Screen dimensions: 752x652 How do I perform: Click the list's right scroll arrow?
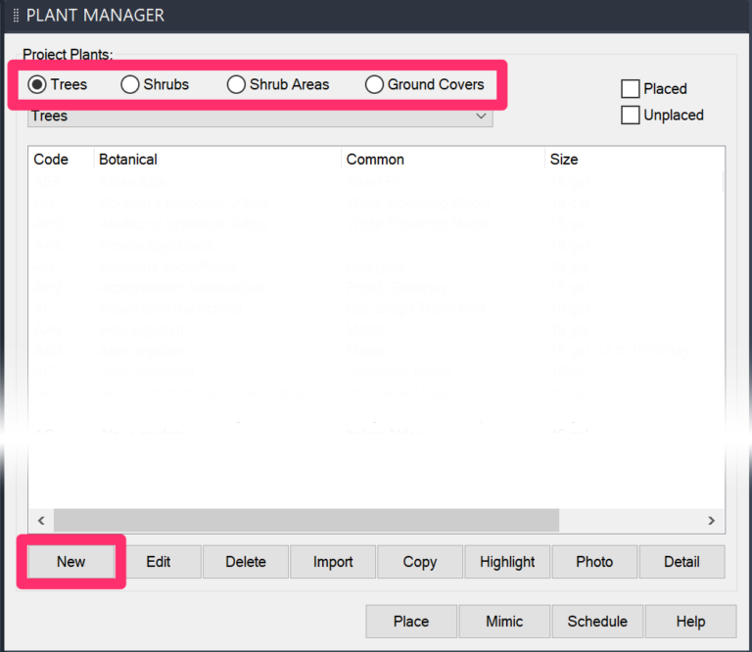pos(711,521)
